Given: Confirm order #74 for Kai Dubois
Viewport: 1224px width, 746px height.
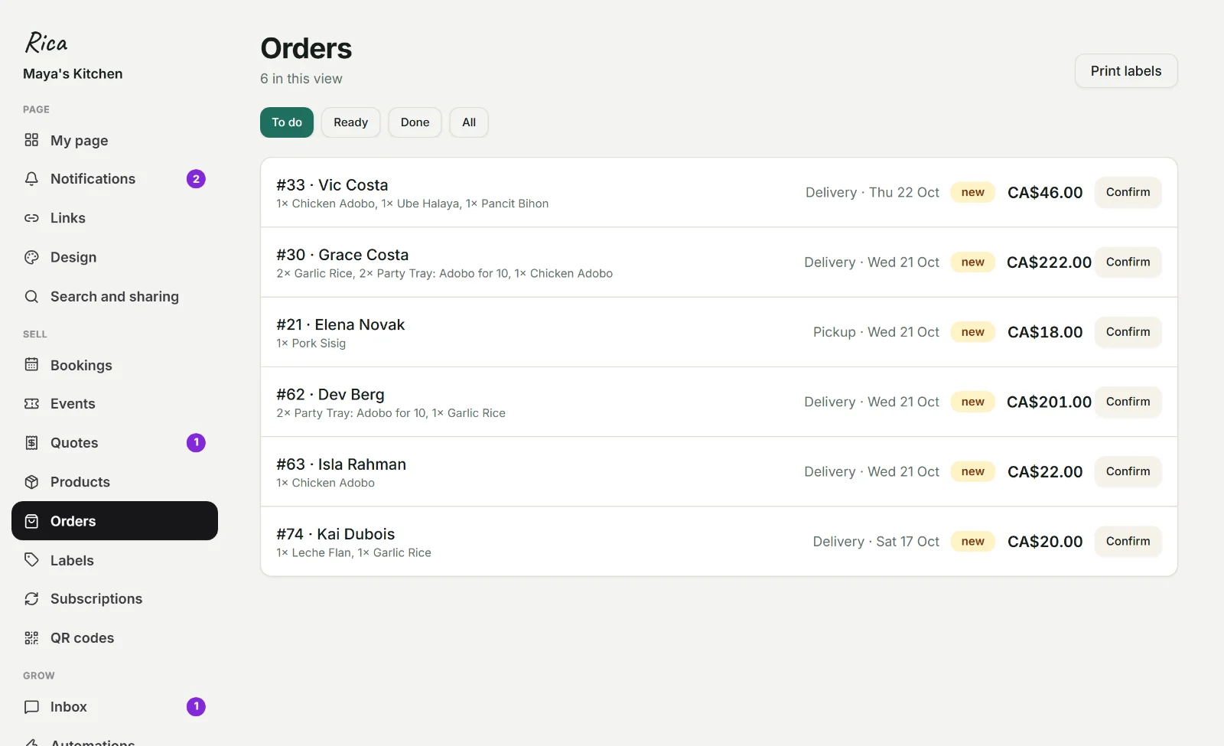Looking at the screenshot, I should 1128,541.
